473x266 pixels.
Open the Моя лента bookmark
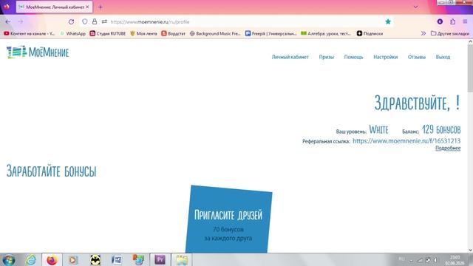[143, 33]
